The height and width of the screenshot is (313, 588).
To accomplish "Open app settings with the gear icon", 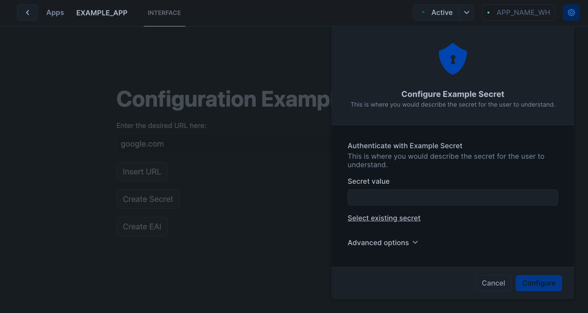I will (x=571, y=13).
